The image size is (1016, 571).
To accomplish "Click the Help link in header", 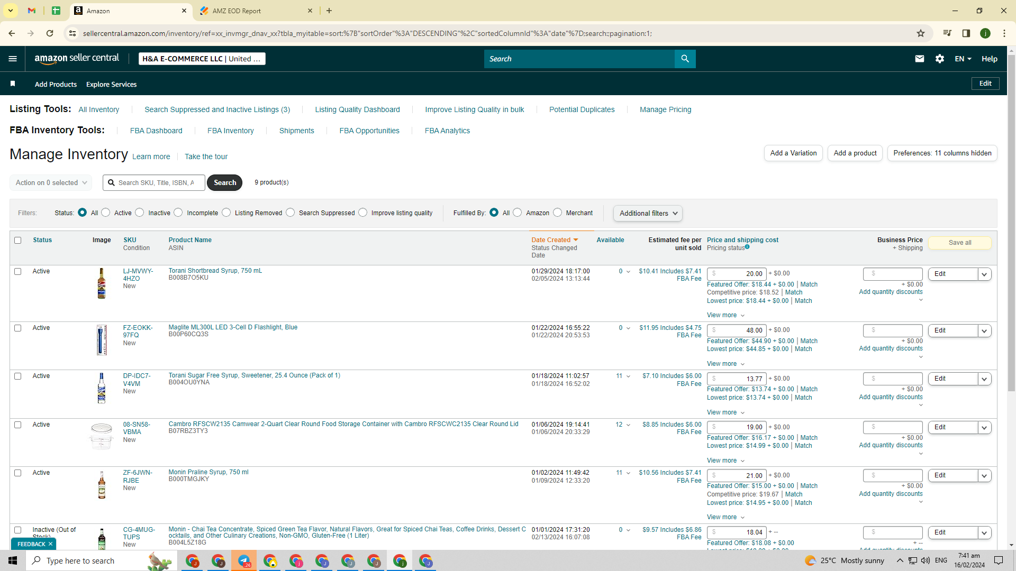I will pyautogui.click(x=990, y=59).
